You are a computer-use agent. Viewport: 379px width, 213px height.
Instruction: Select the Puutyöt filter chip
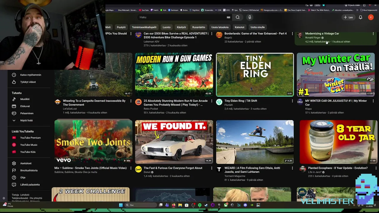121,27
